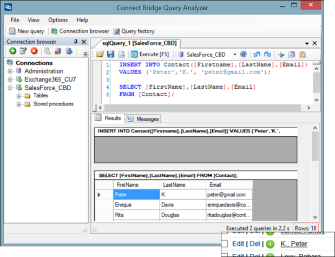Select the peter@gmail.com email cell
Viewport: 335px width, 257px height.
click(229, 194)
